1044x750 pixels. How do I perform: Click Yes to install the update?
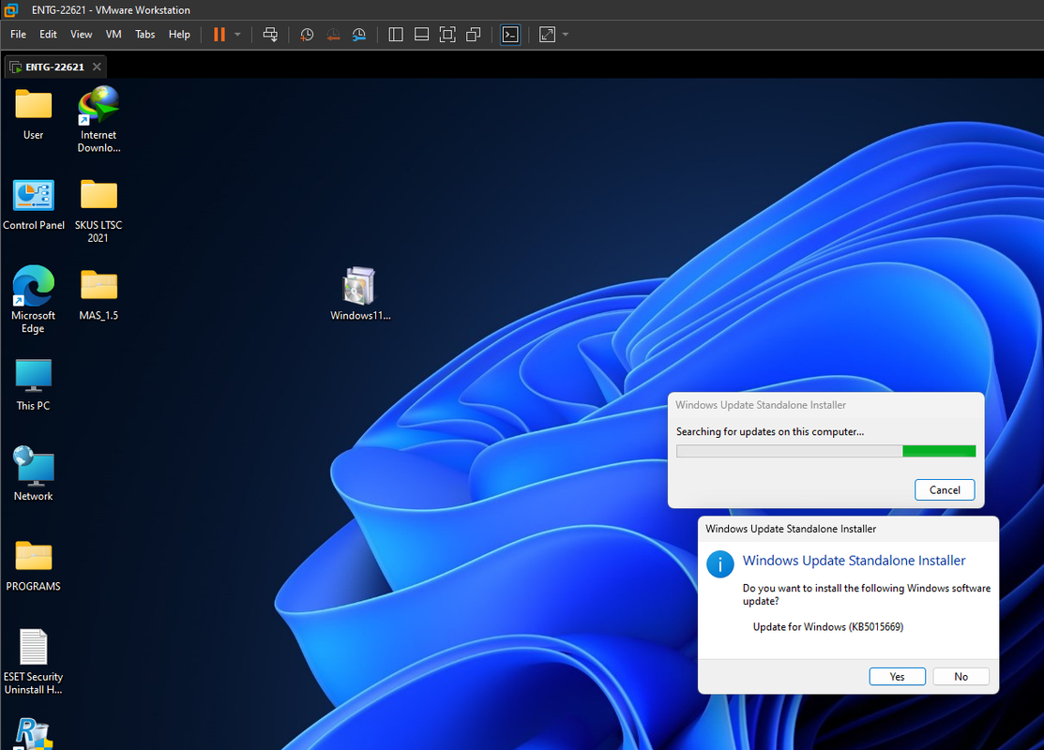pyautogui.click(x=897, y=676)
